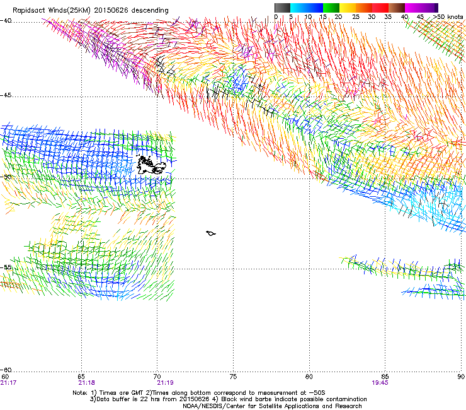Click the -50 latitude axis label
466x410 pixels.
pos(6,177)
